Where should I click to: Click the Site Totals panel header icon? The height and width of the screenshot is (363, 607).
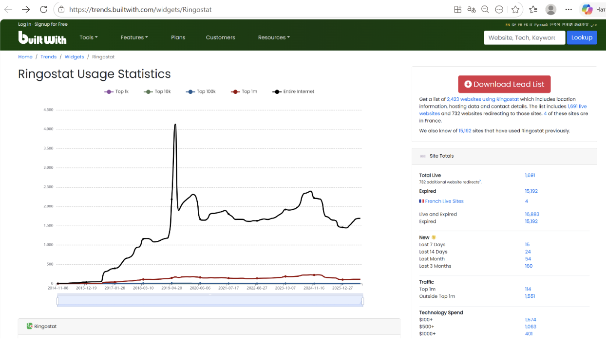422,156
